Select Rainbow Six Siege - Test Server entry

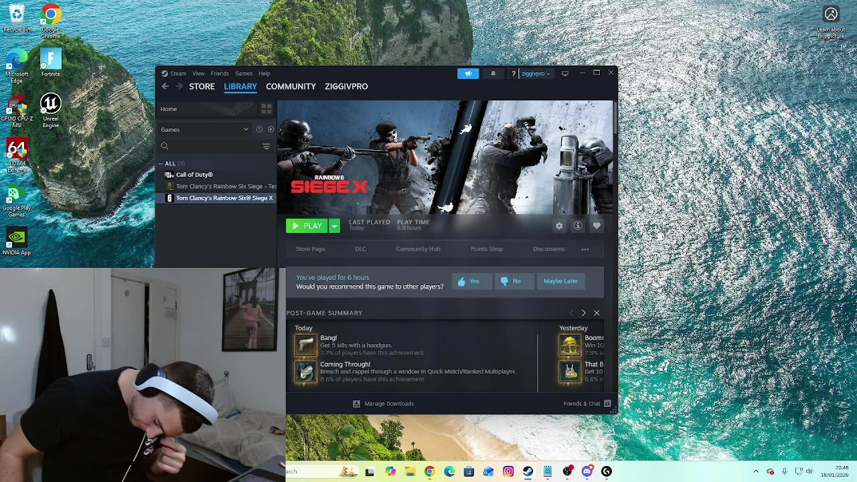click(216, 186)
